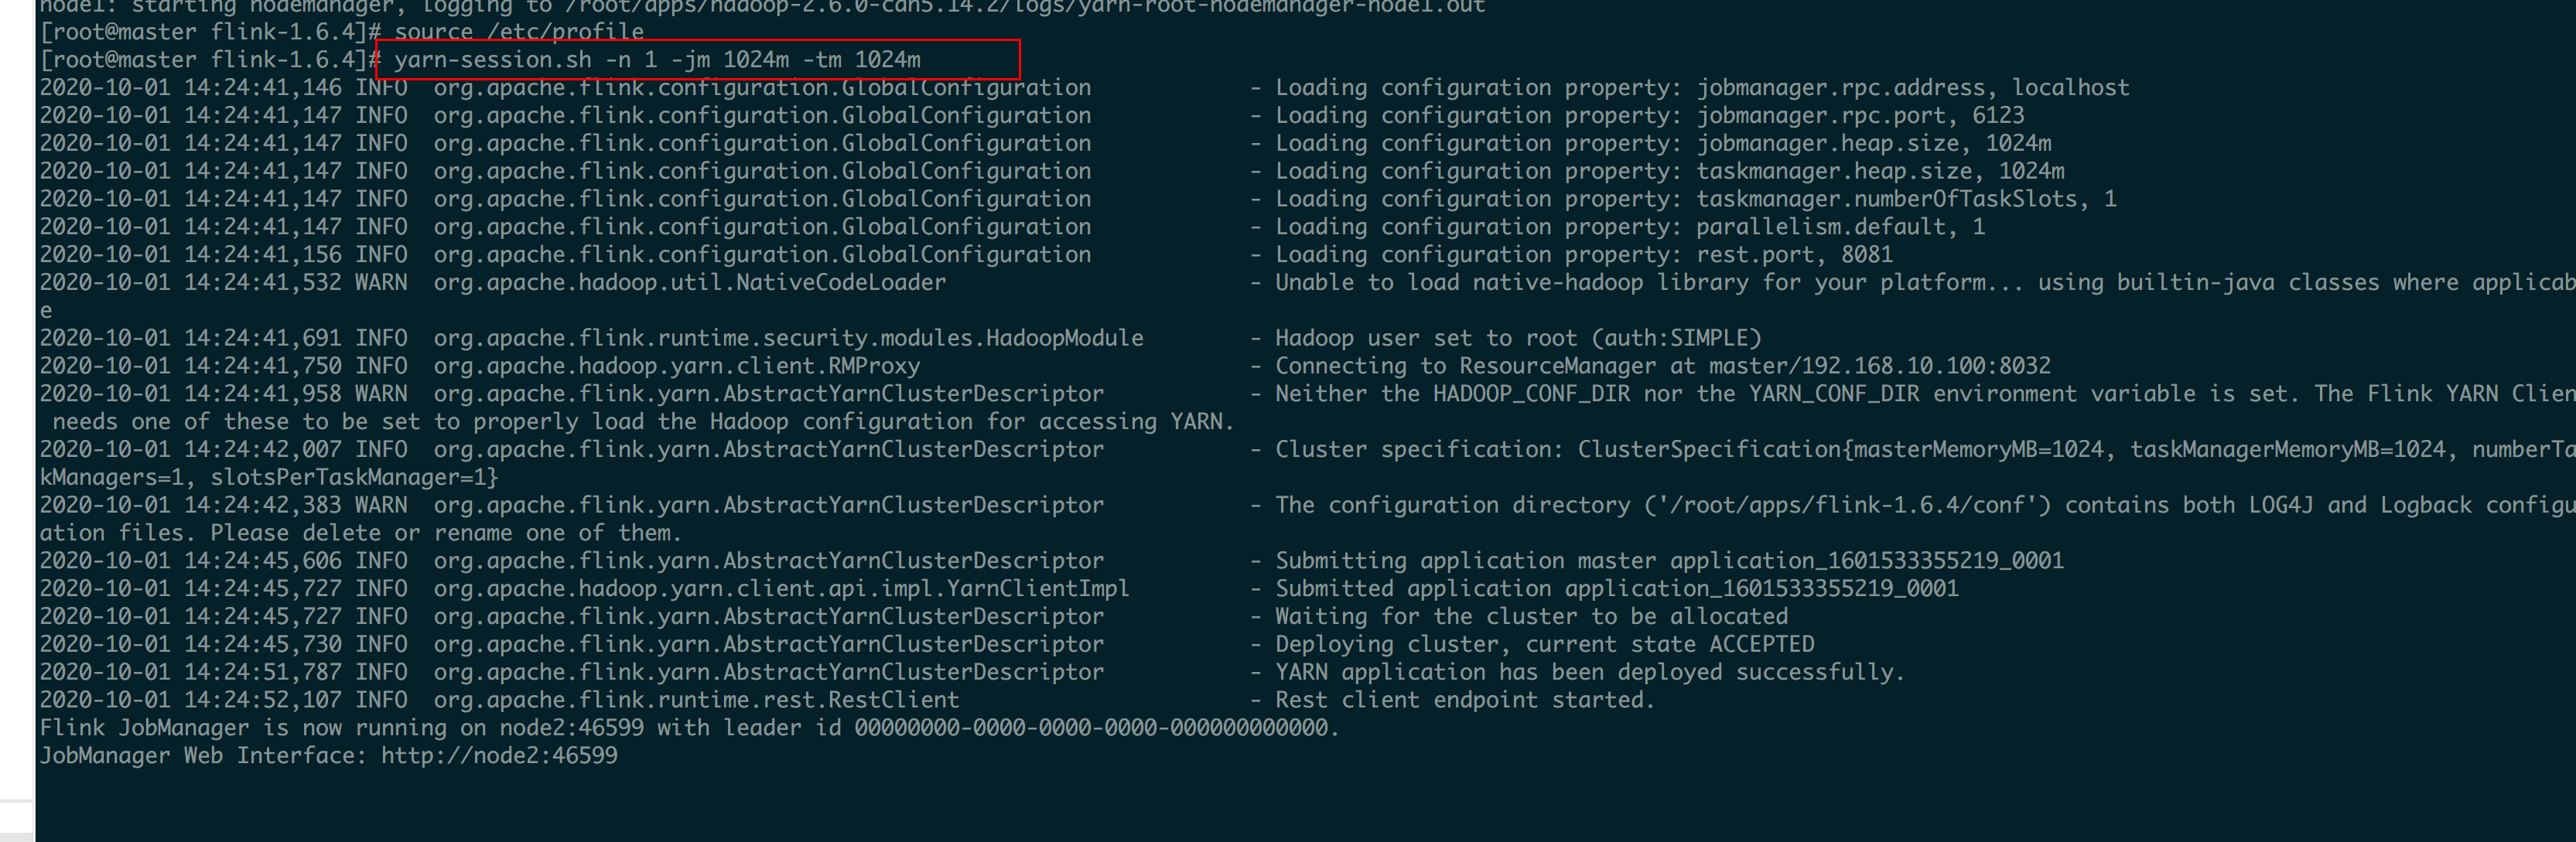Click the NativeCodeLoader class name
This screenshot has width=2576, height=842.
click(x=689, y=283)
